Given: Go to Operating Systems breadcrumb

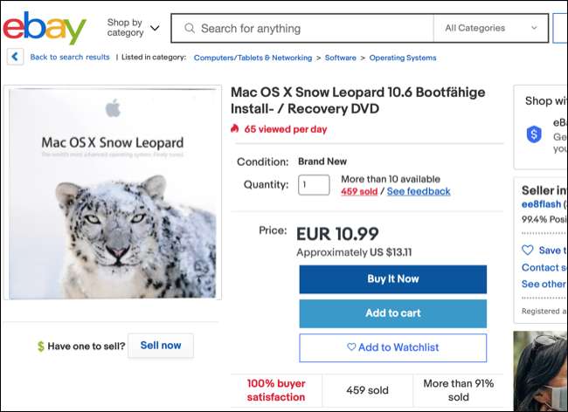Looking at the screenshot, I should click(x=402, y=58).
